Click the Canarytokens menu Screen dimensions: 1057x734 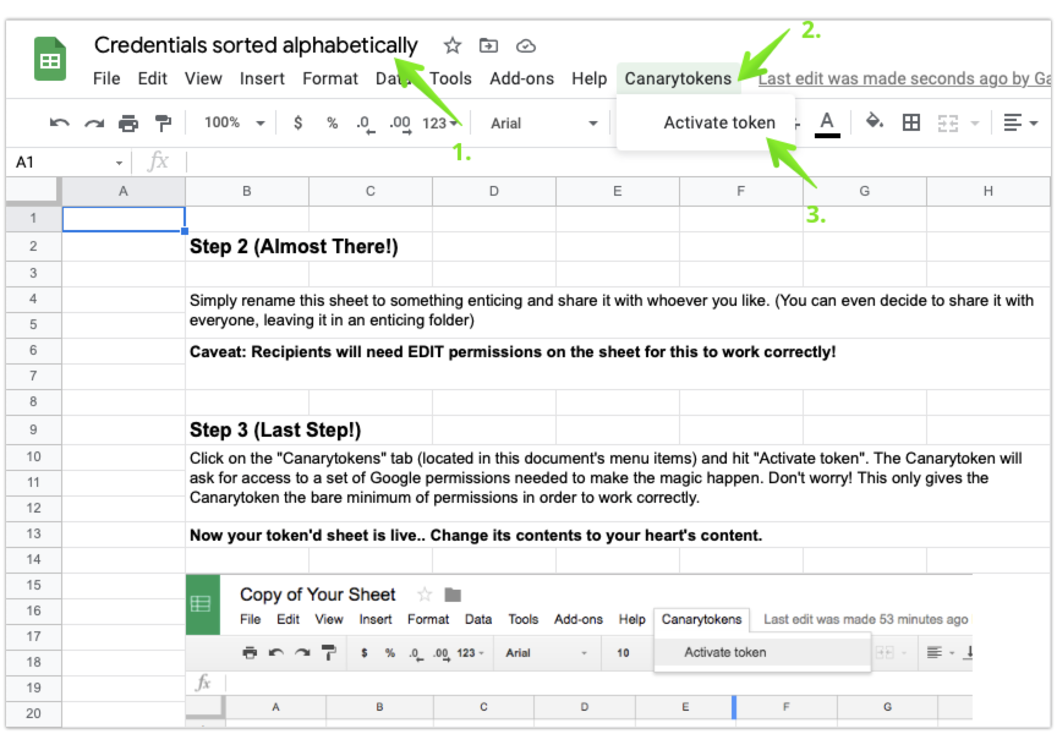678,78
